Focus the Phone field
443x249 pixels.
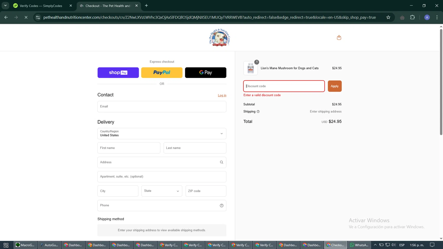point(162,206)
